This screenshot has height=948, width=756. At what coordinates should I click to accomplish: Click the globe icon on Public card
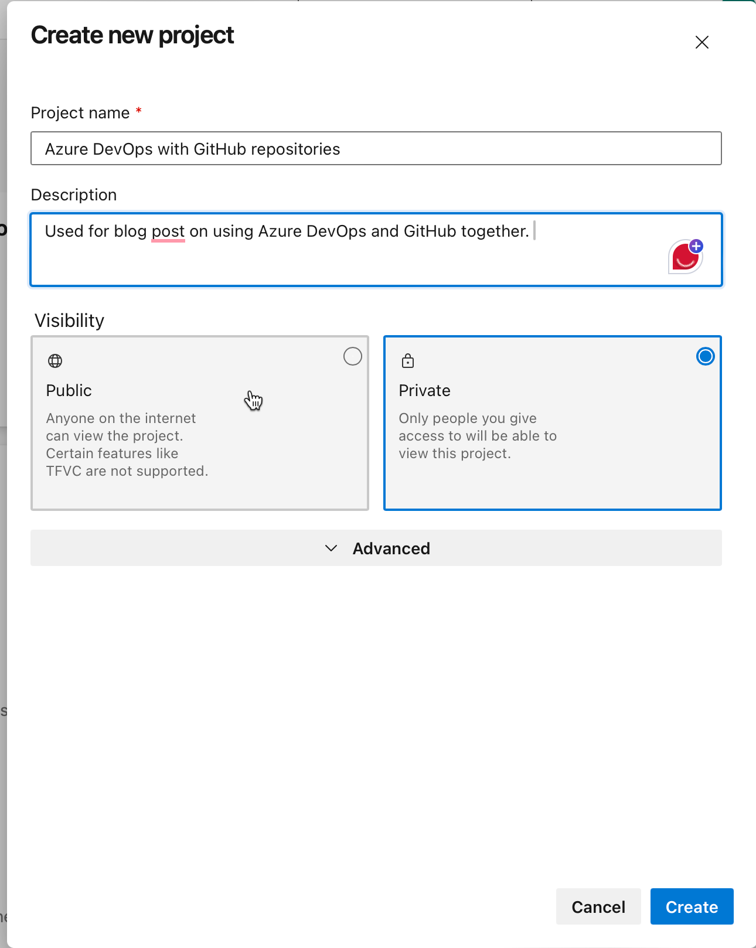pos(55,361)
